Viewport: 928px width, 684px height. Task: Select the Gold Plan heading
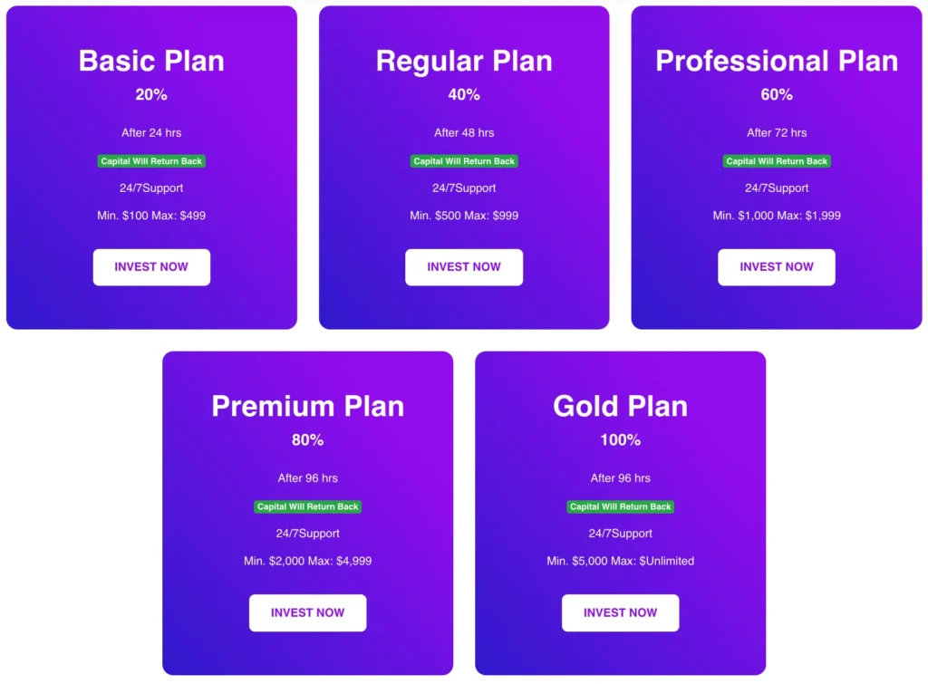click(x=620, y=406)
